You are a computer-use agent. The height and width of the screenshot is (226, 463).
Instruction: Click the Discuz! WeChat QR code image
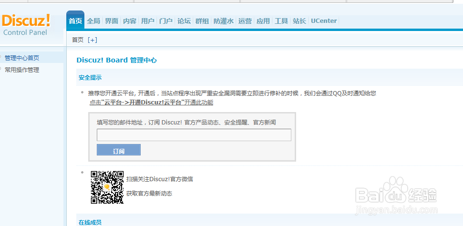click(107, 187)
